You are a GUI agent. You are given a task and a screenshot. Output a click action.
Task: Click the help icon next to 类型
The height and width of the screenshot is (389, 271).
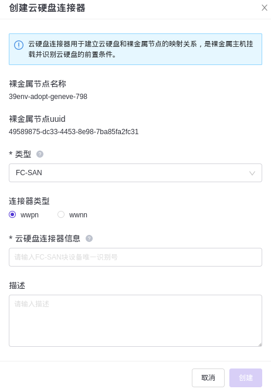click(x=40, y=154)
